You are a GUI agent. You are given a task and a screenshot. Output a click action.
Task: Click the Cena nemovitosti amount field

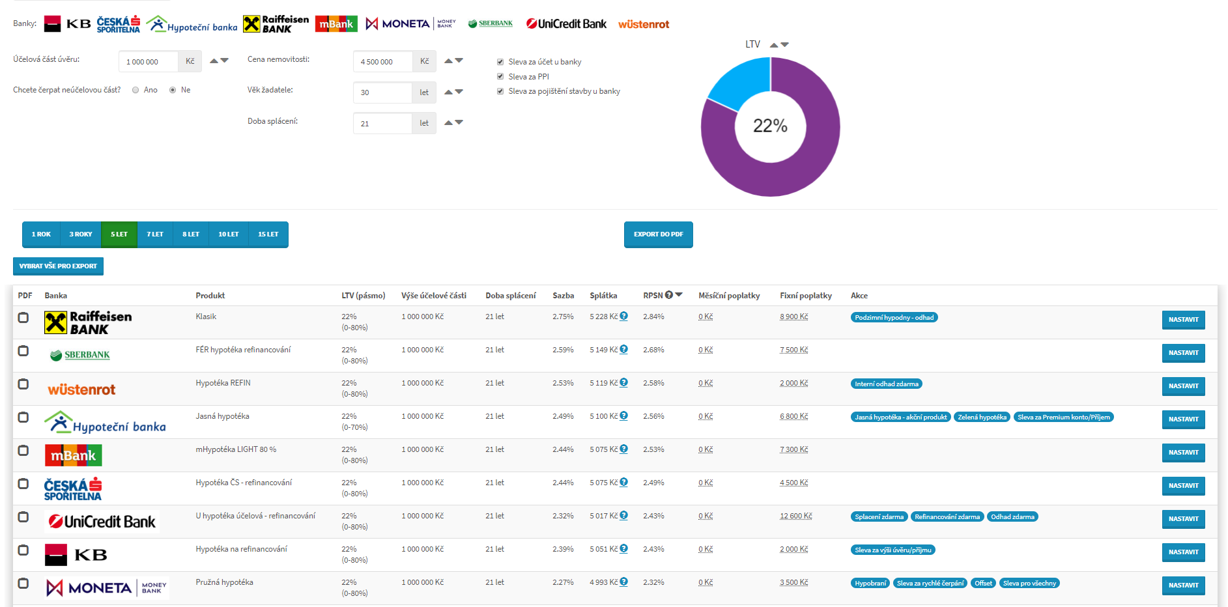click(x=383, y=61)
